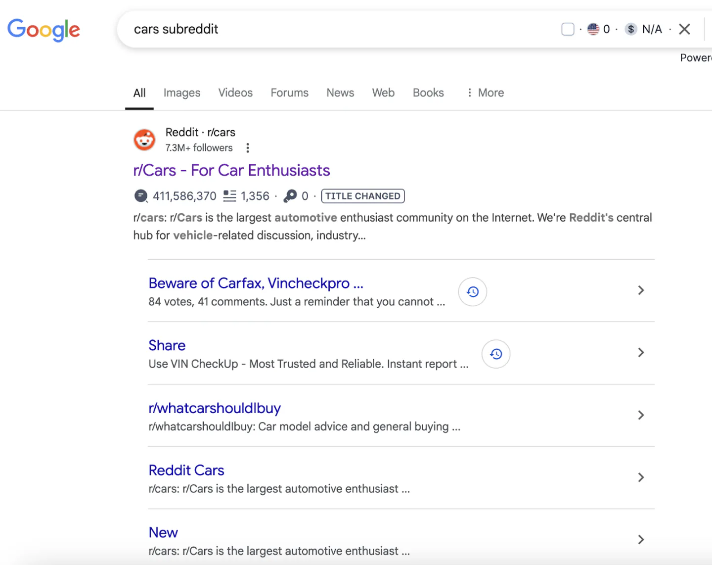The width and height of the screenshot is (712, 565).
Task: Click the 411,586,370 traffic value
Action: coord(184,196)
